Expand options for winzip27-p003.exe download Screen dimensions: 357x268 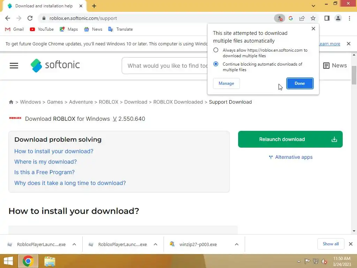pyautogui.click(x=237, y=244)
